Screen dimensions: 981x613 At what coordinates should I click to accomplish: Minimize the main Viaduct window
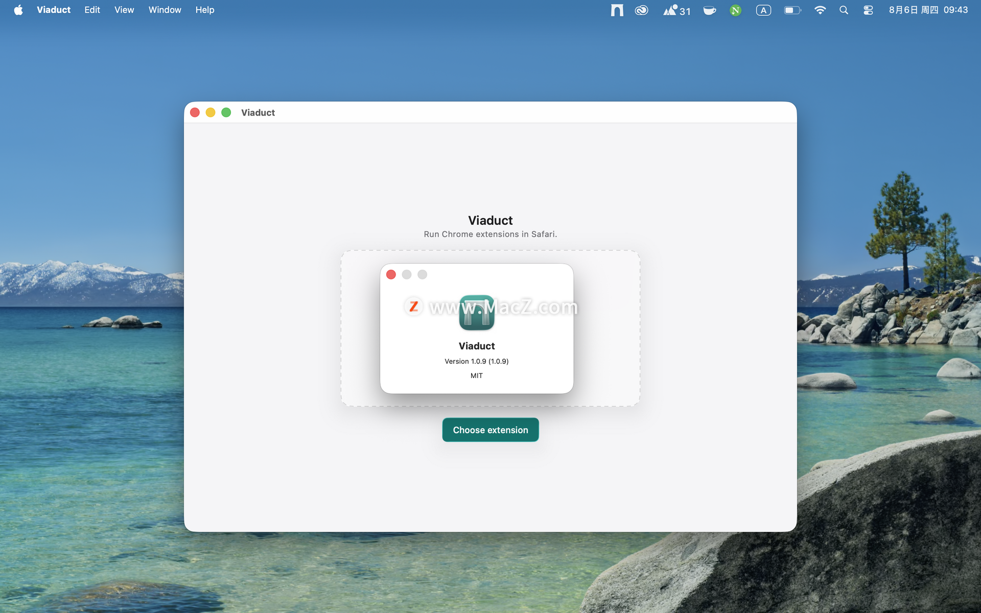211,112
